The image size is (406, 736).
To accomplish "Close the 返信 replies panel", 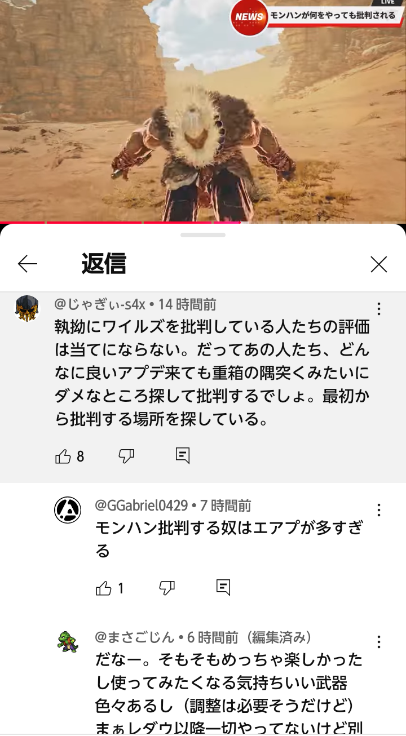I will tap(378, 264).
